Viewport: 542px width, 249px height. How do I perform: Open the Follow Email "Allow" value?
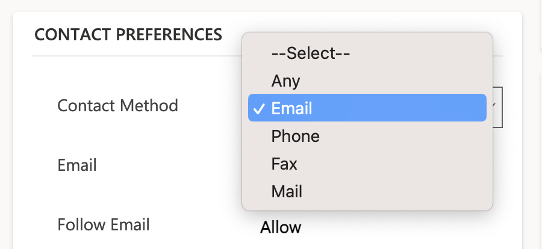281,227
